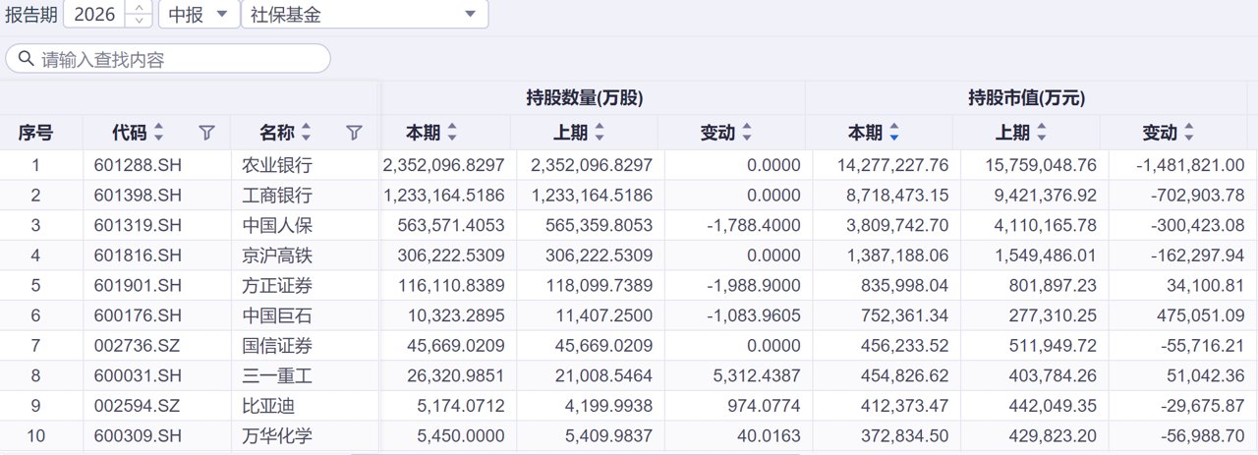Click the 2026 year input field
Viewport: 1258px width, 455px height.
point(96,15)
